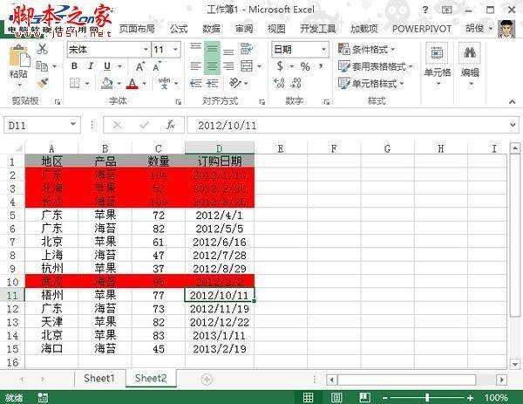Click the Format Painter brush icon
The height and width of the screenshot is (404, 523).
tap(43, 83)
